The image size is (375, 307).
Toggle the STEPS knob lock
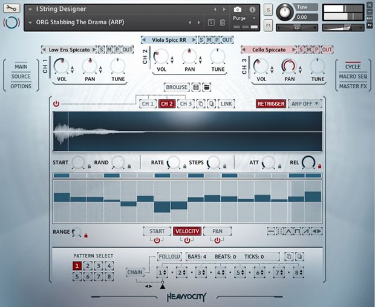[x=224, y=166]
